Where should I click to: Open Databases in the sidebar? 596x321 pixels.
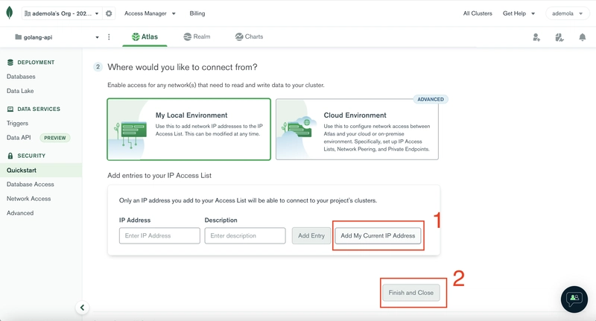21,77
